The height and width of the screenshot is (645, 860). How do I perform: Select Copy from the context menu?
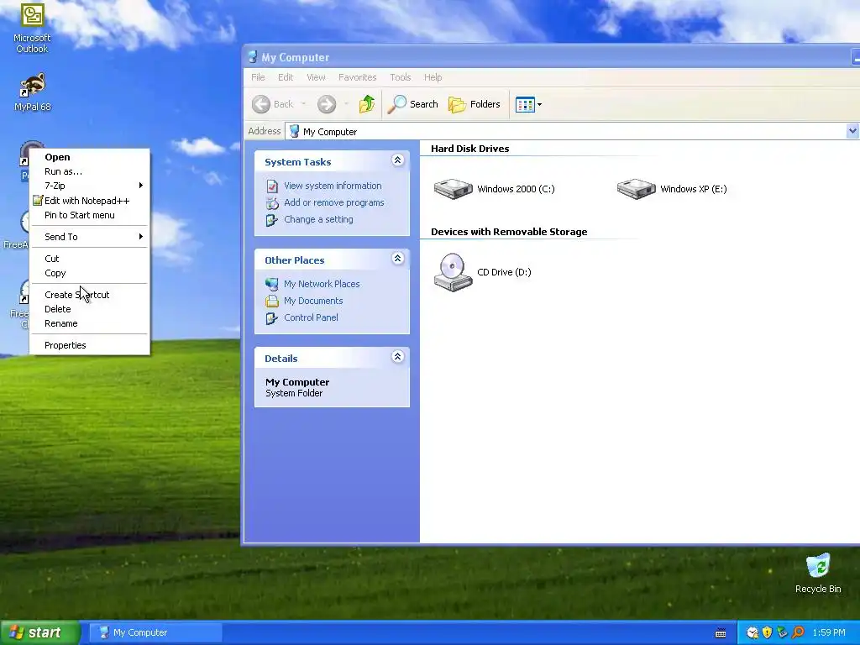coord(89,273)
